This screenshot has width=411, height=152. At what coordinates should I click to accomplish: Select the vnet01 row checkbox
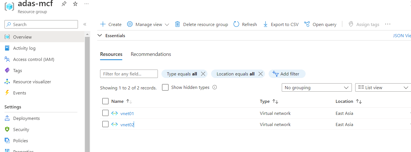105,113
